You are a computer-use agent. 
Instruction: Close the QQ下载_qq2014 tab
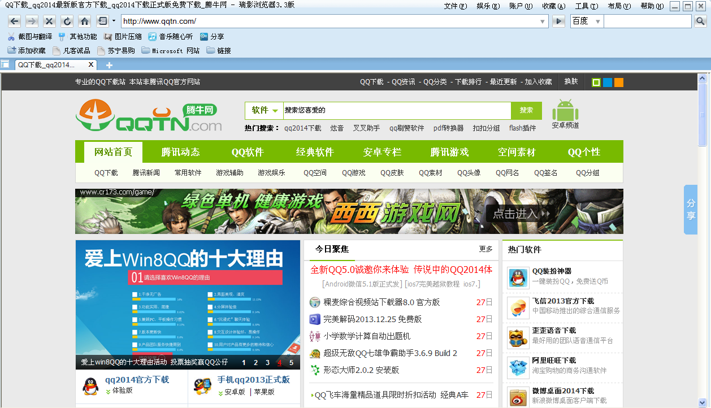pos(92,64)
